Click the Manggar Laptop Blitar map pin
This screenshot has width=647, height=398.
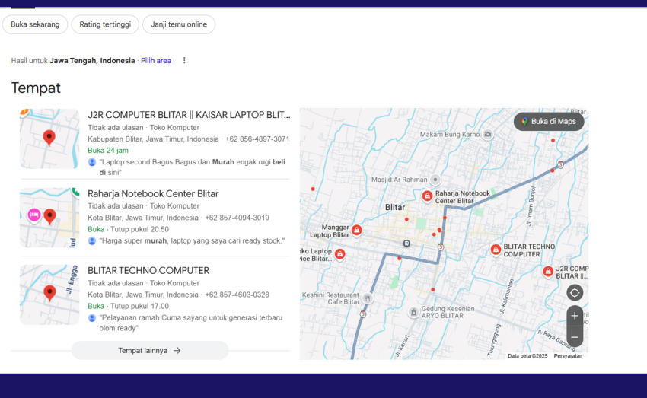[x=356, y=230]
